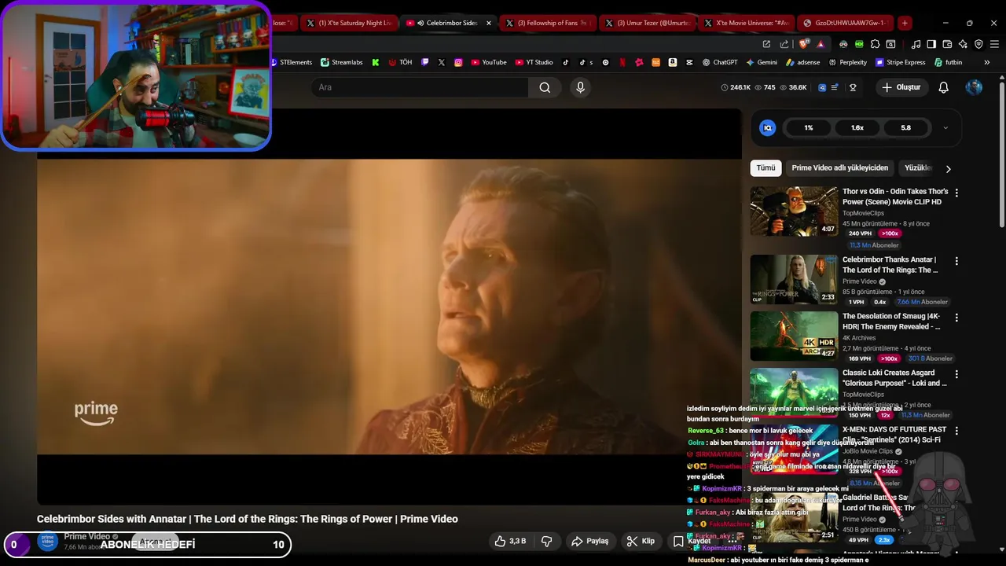The width and height of the screenshot is (1006, 566).
Task: Show more category chips with right arrow
Action: point(948,168)
